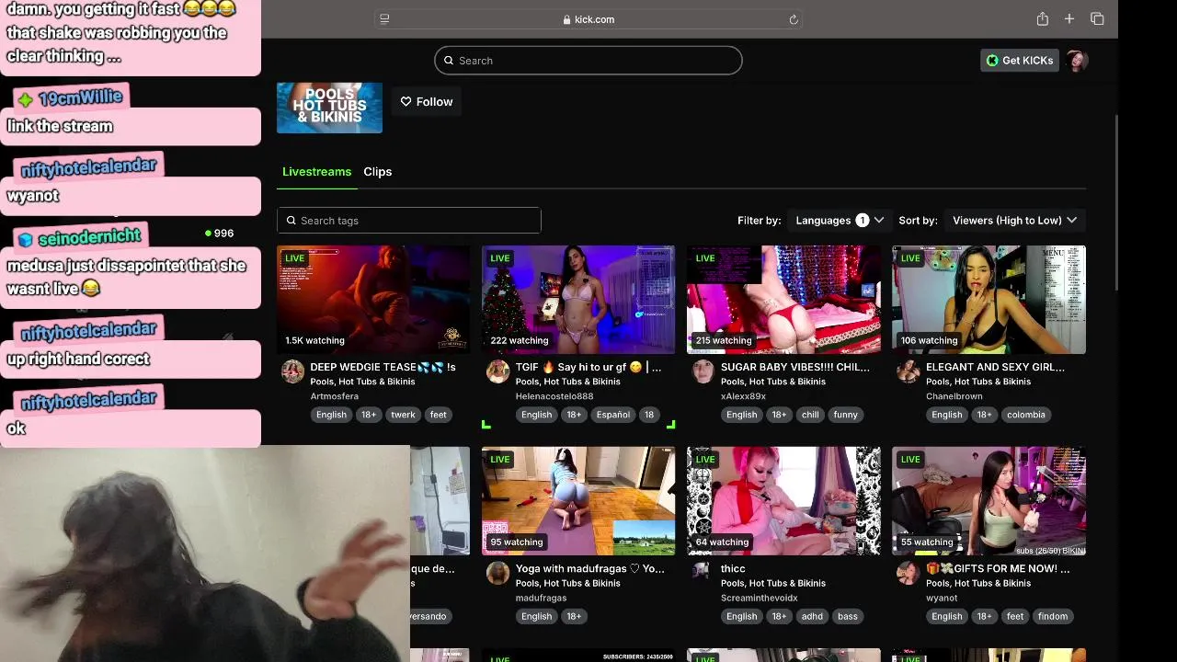Open the DEEP WEDGIE TEASE stream title
Screen dimensions: 1177x662
383,367
